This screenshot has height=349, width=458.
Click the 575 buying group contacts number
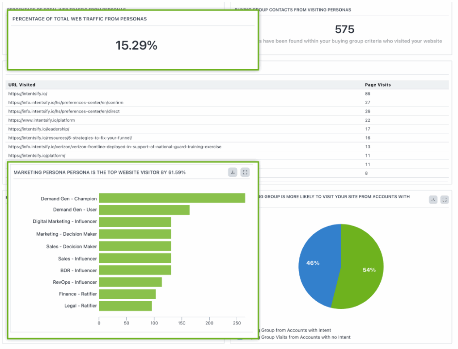[x=344, y=29]
